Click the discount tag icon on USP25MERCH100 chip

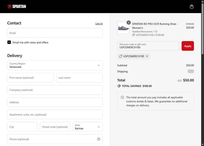120,56
